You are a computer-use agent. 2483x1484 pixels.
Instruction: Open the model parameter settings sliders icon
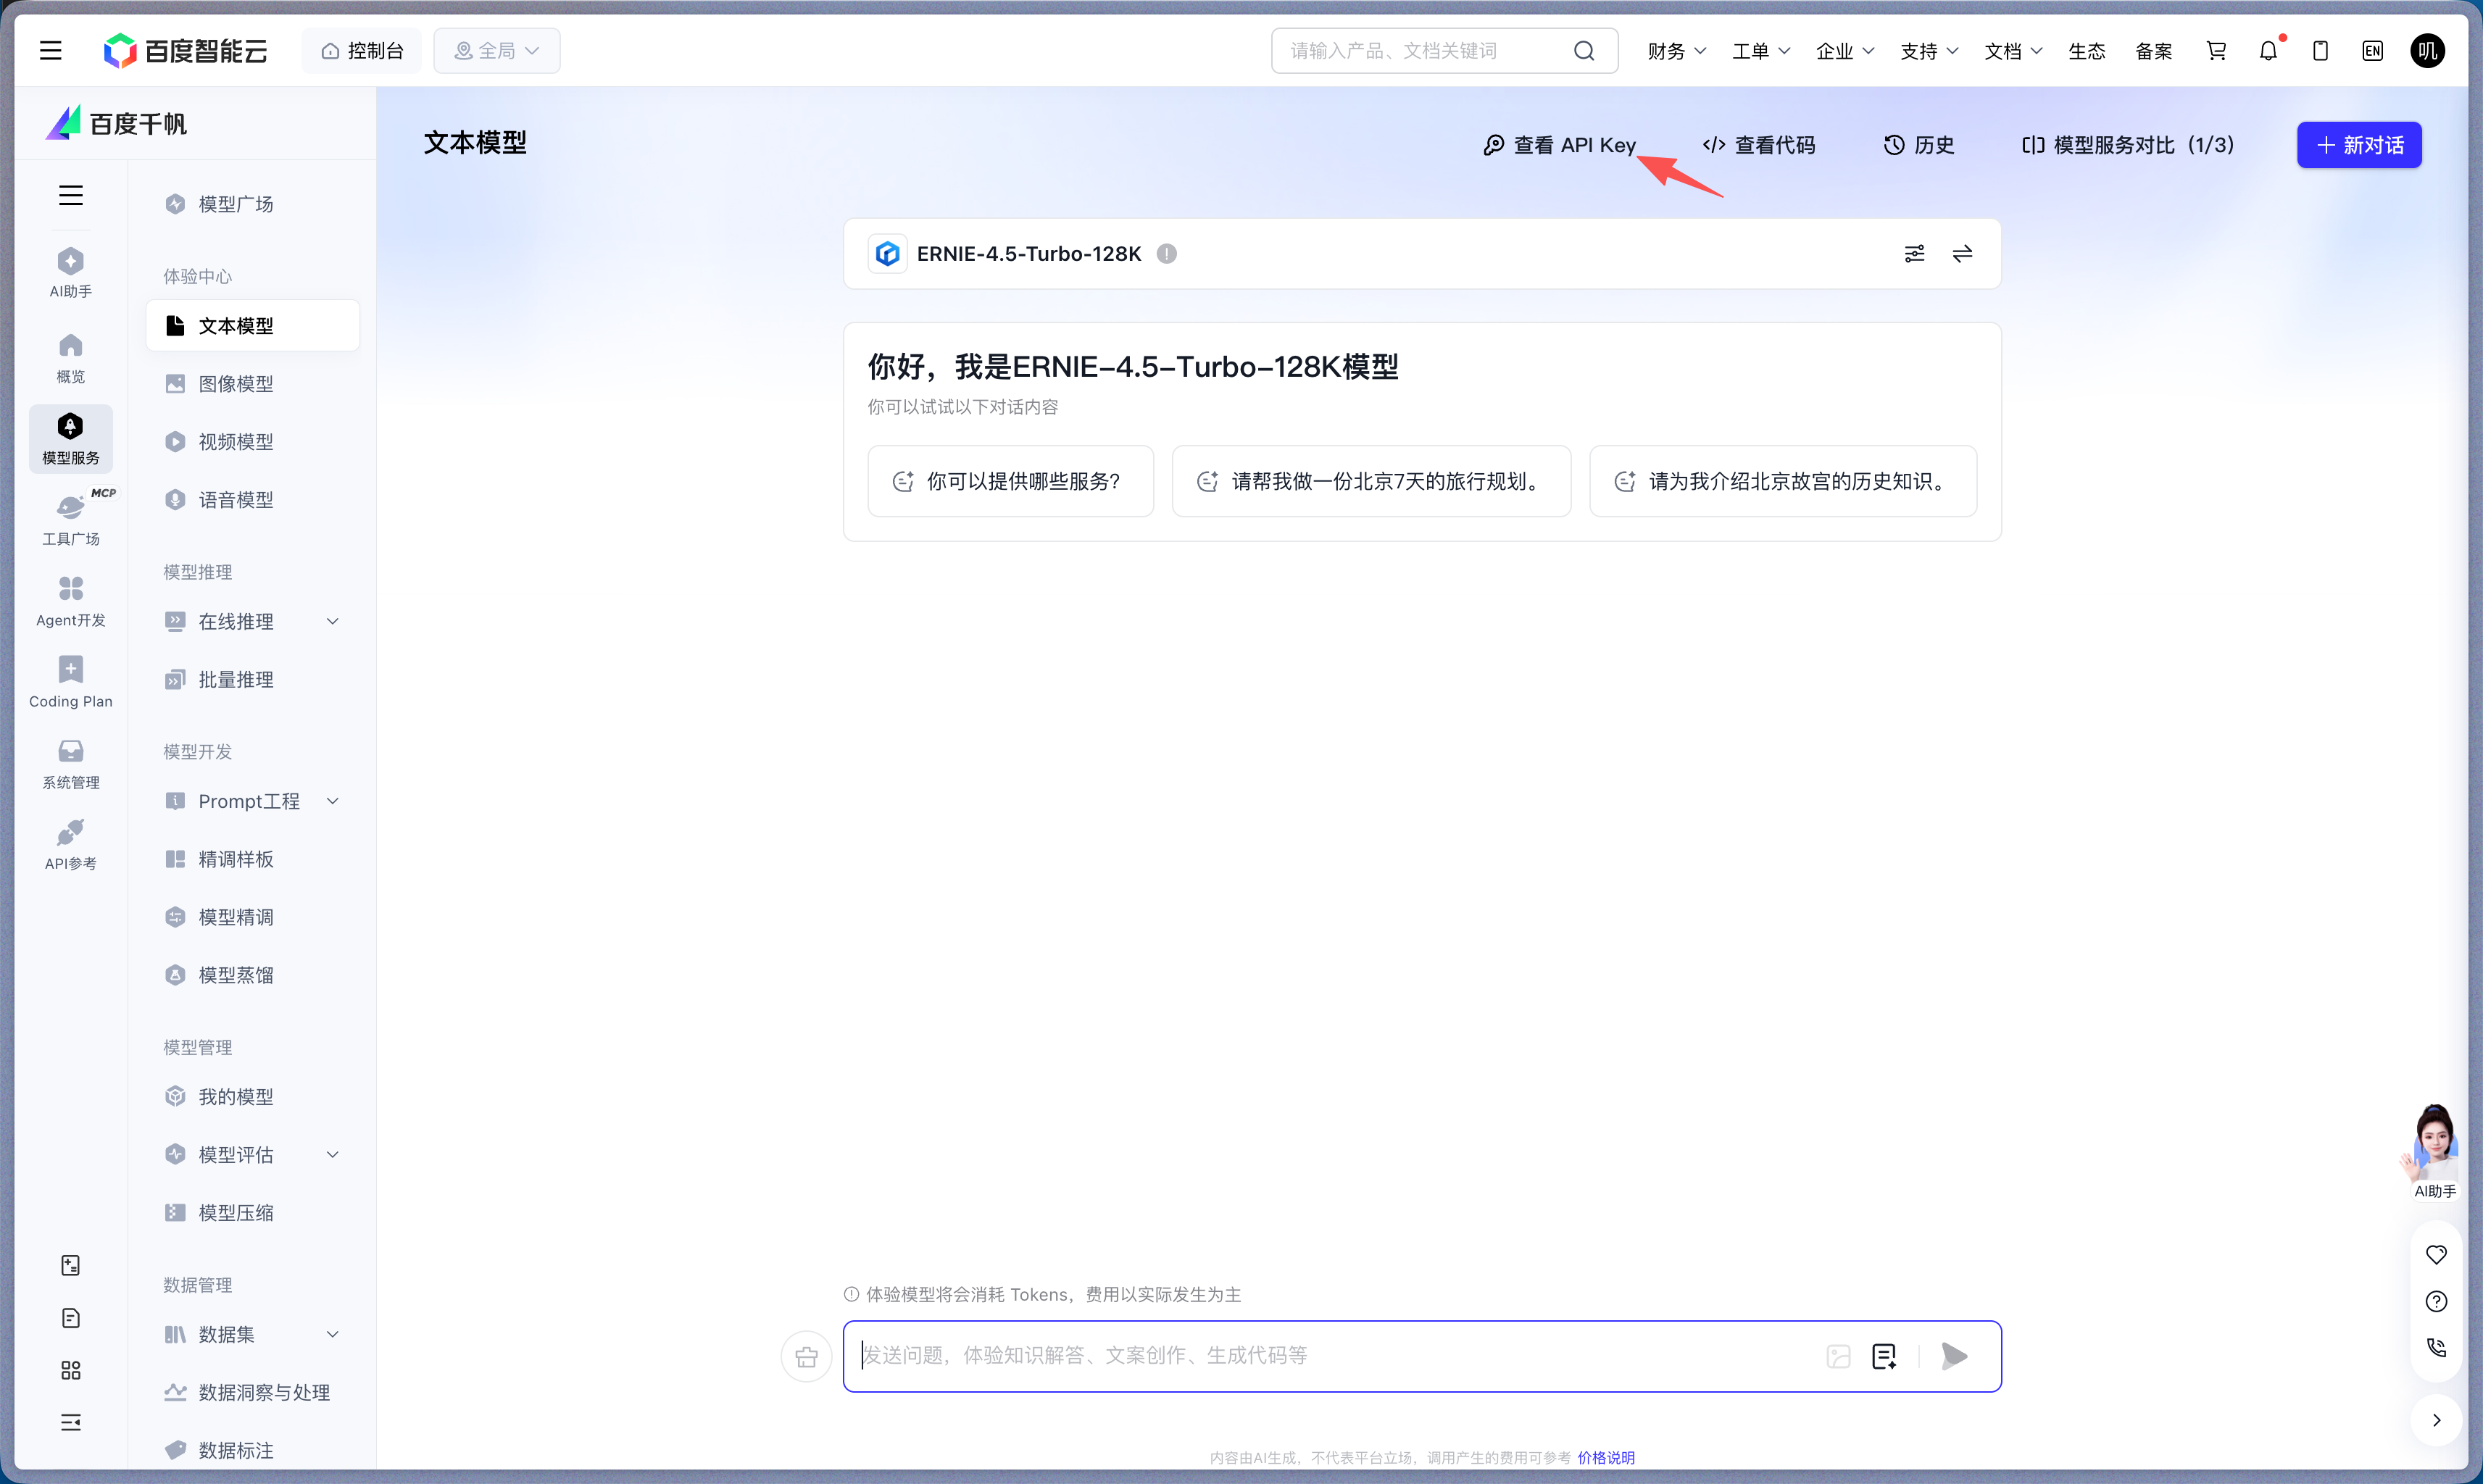(1913, 253)
